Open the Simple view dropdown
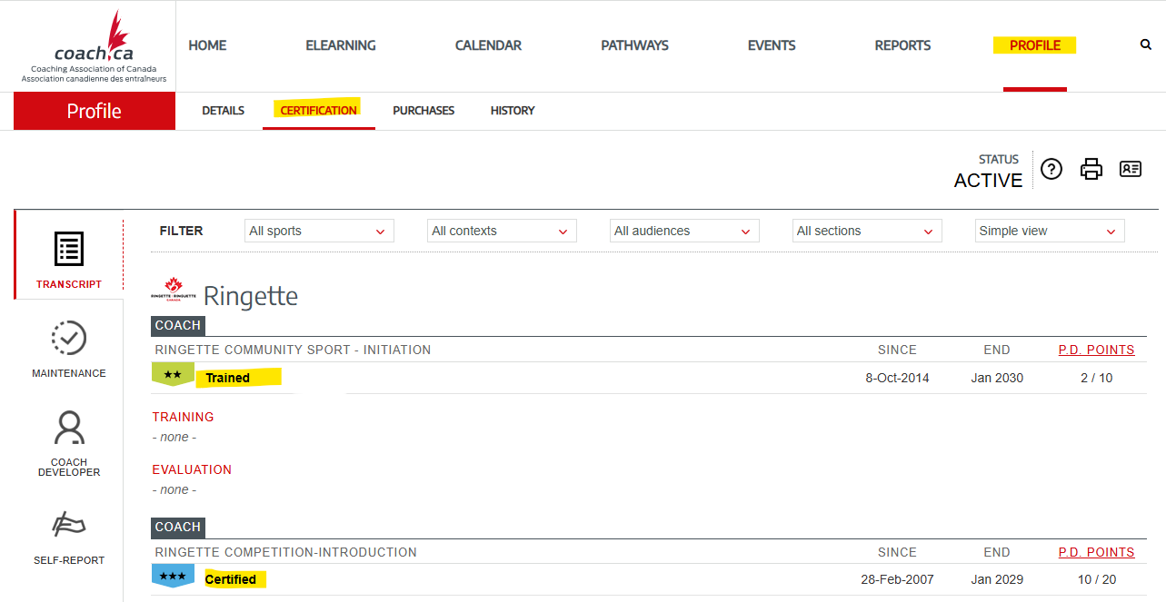Viewport: 1166px width, 602px height. click(x=1050, y=231)
